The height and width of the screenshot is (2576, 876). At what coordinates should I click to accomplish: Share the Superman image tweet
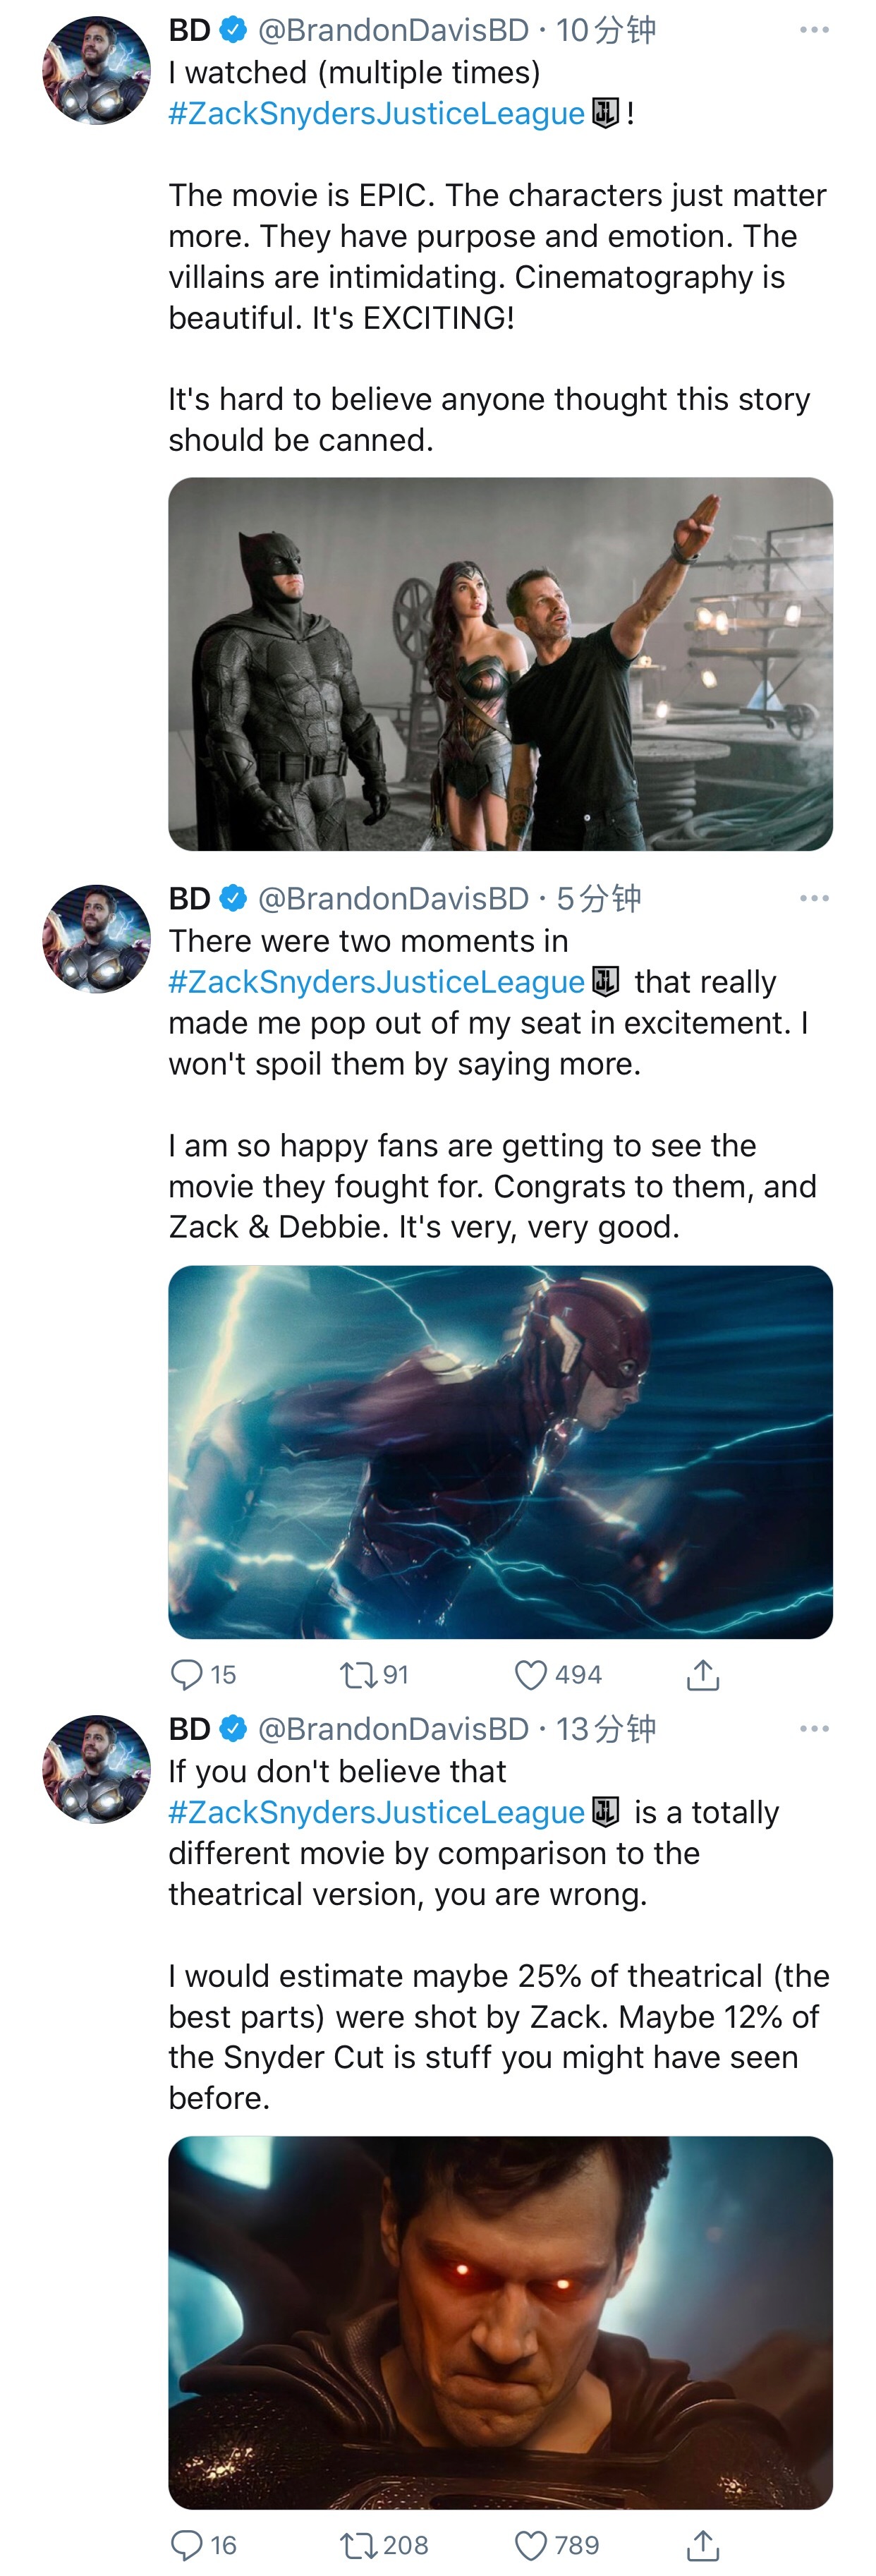[x=703, y=2544]
